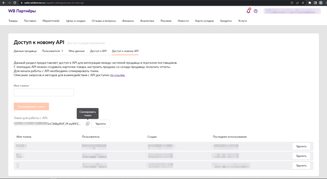Click Удалить in the first token table row

pyautogui.click(x=301, y=147)
